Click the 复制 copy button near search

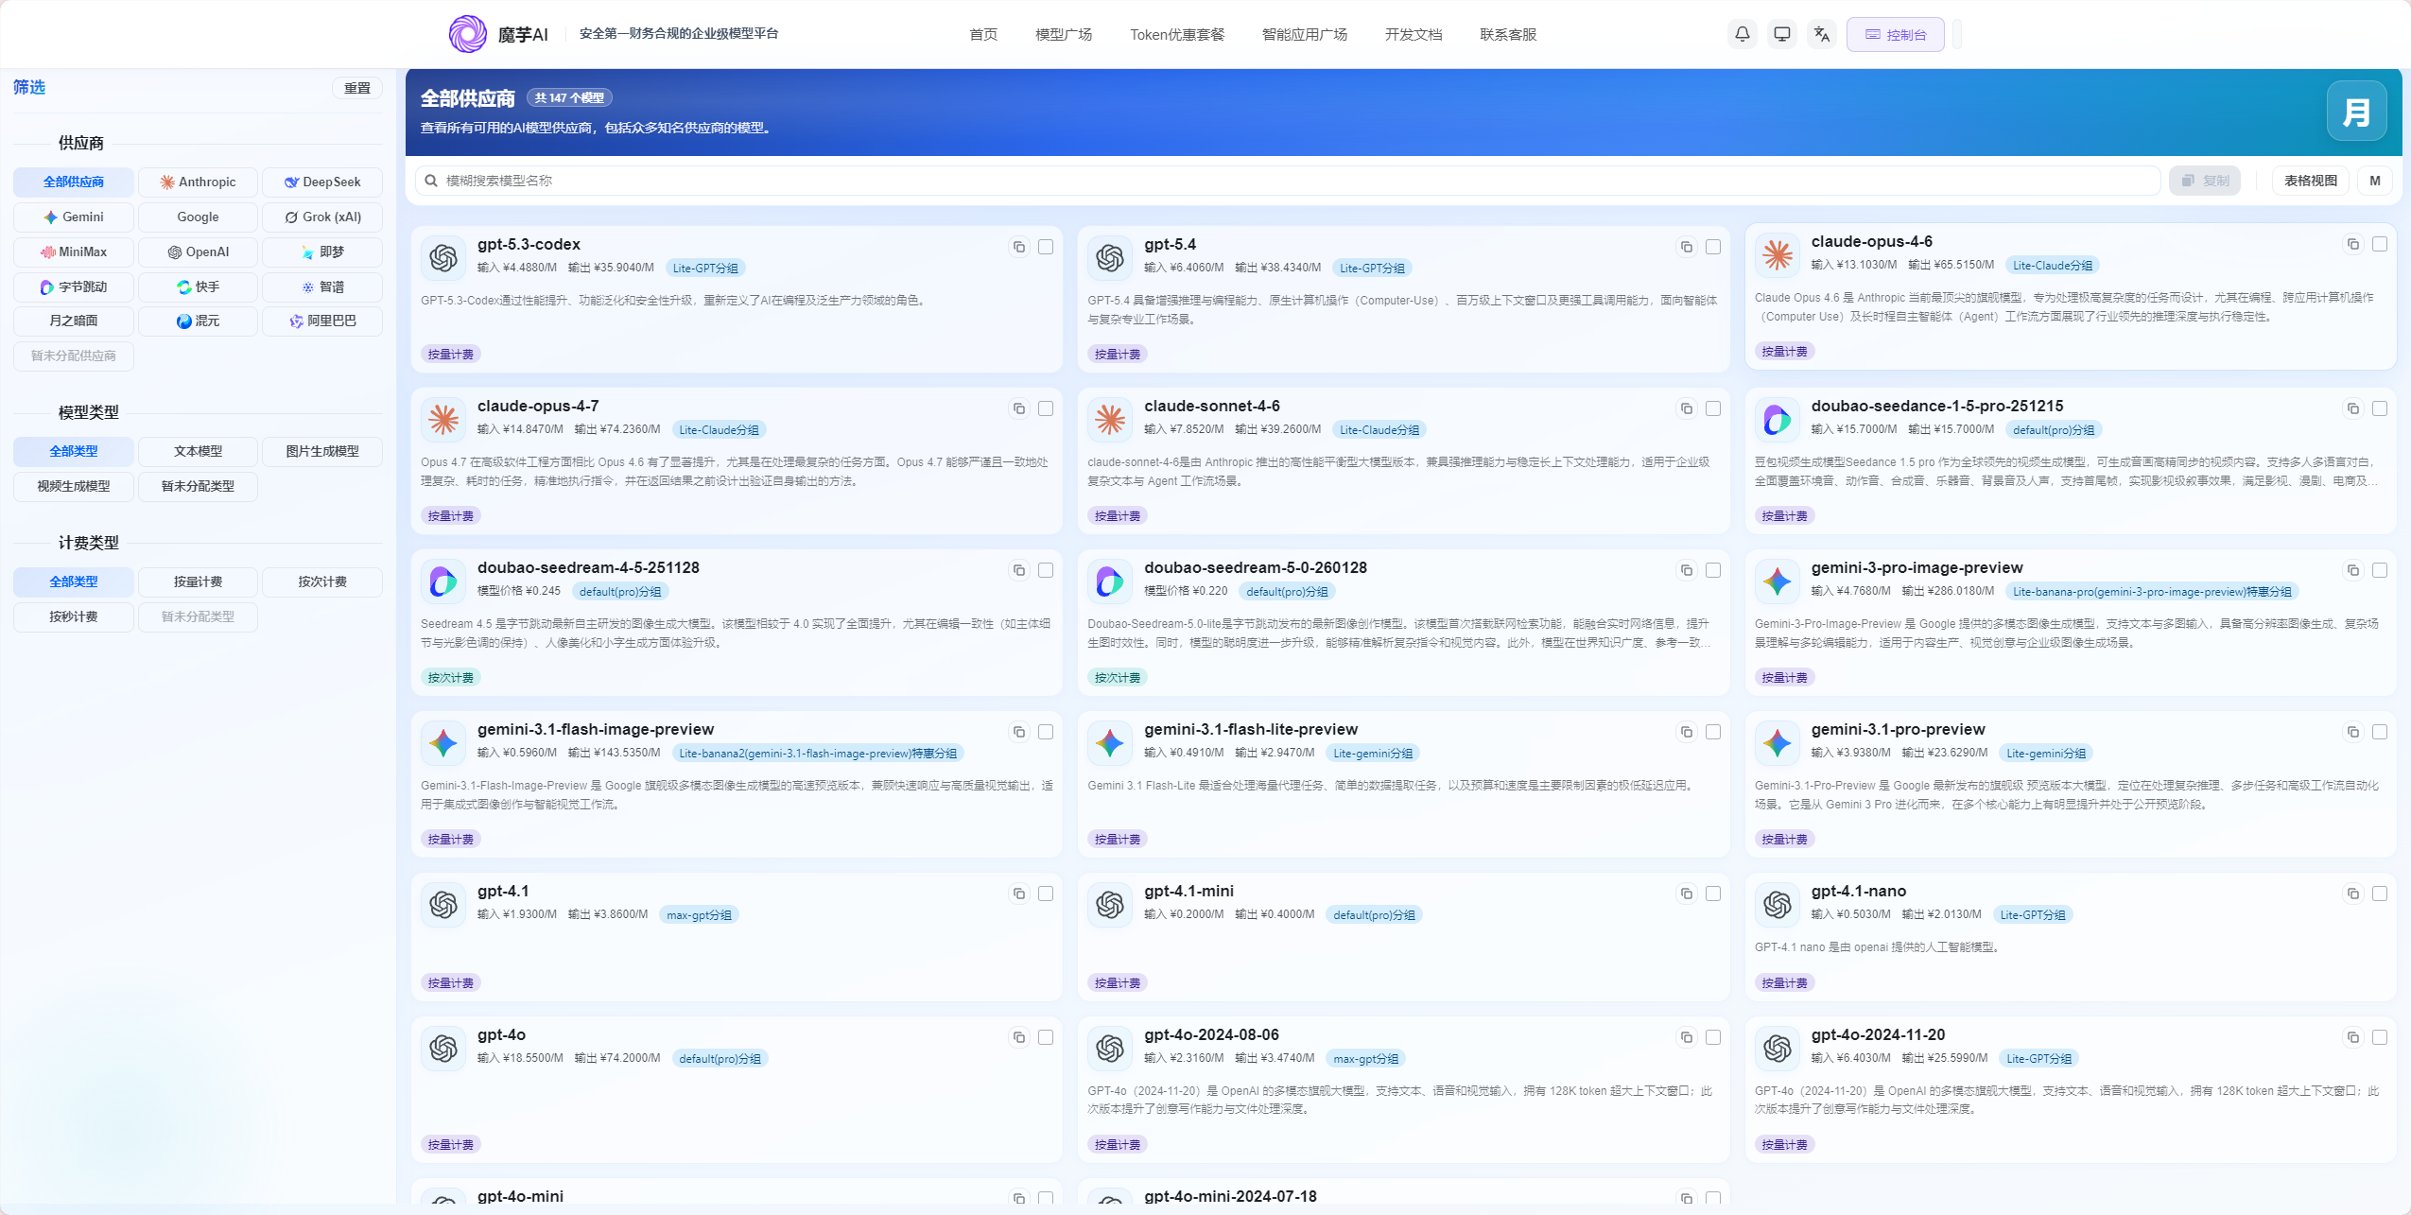[x=2204, y=181]
